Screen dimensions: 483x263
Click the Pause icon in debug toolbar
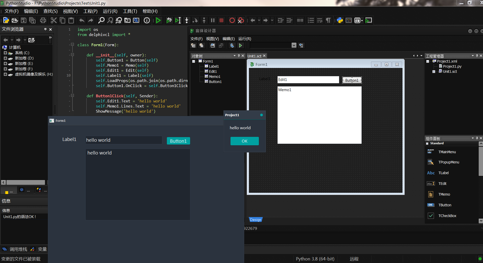(213, 20)
